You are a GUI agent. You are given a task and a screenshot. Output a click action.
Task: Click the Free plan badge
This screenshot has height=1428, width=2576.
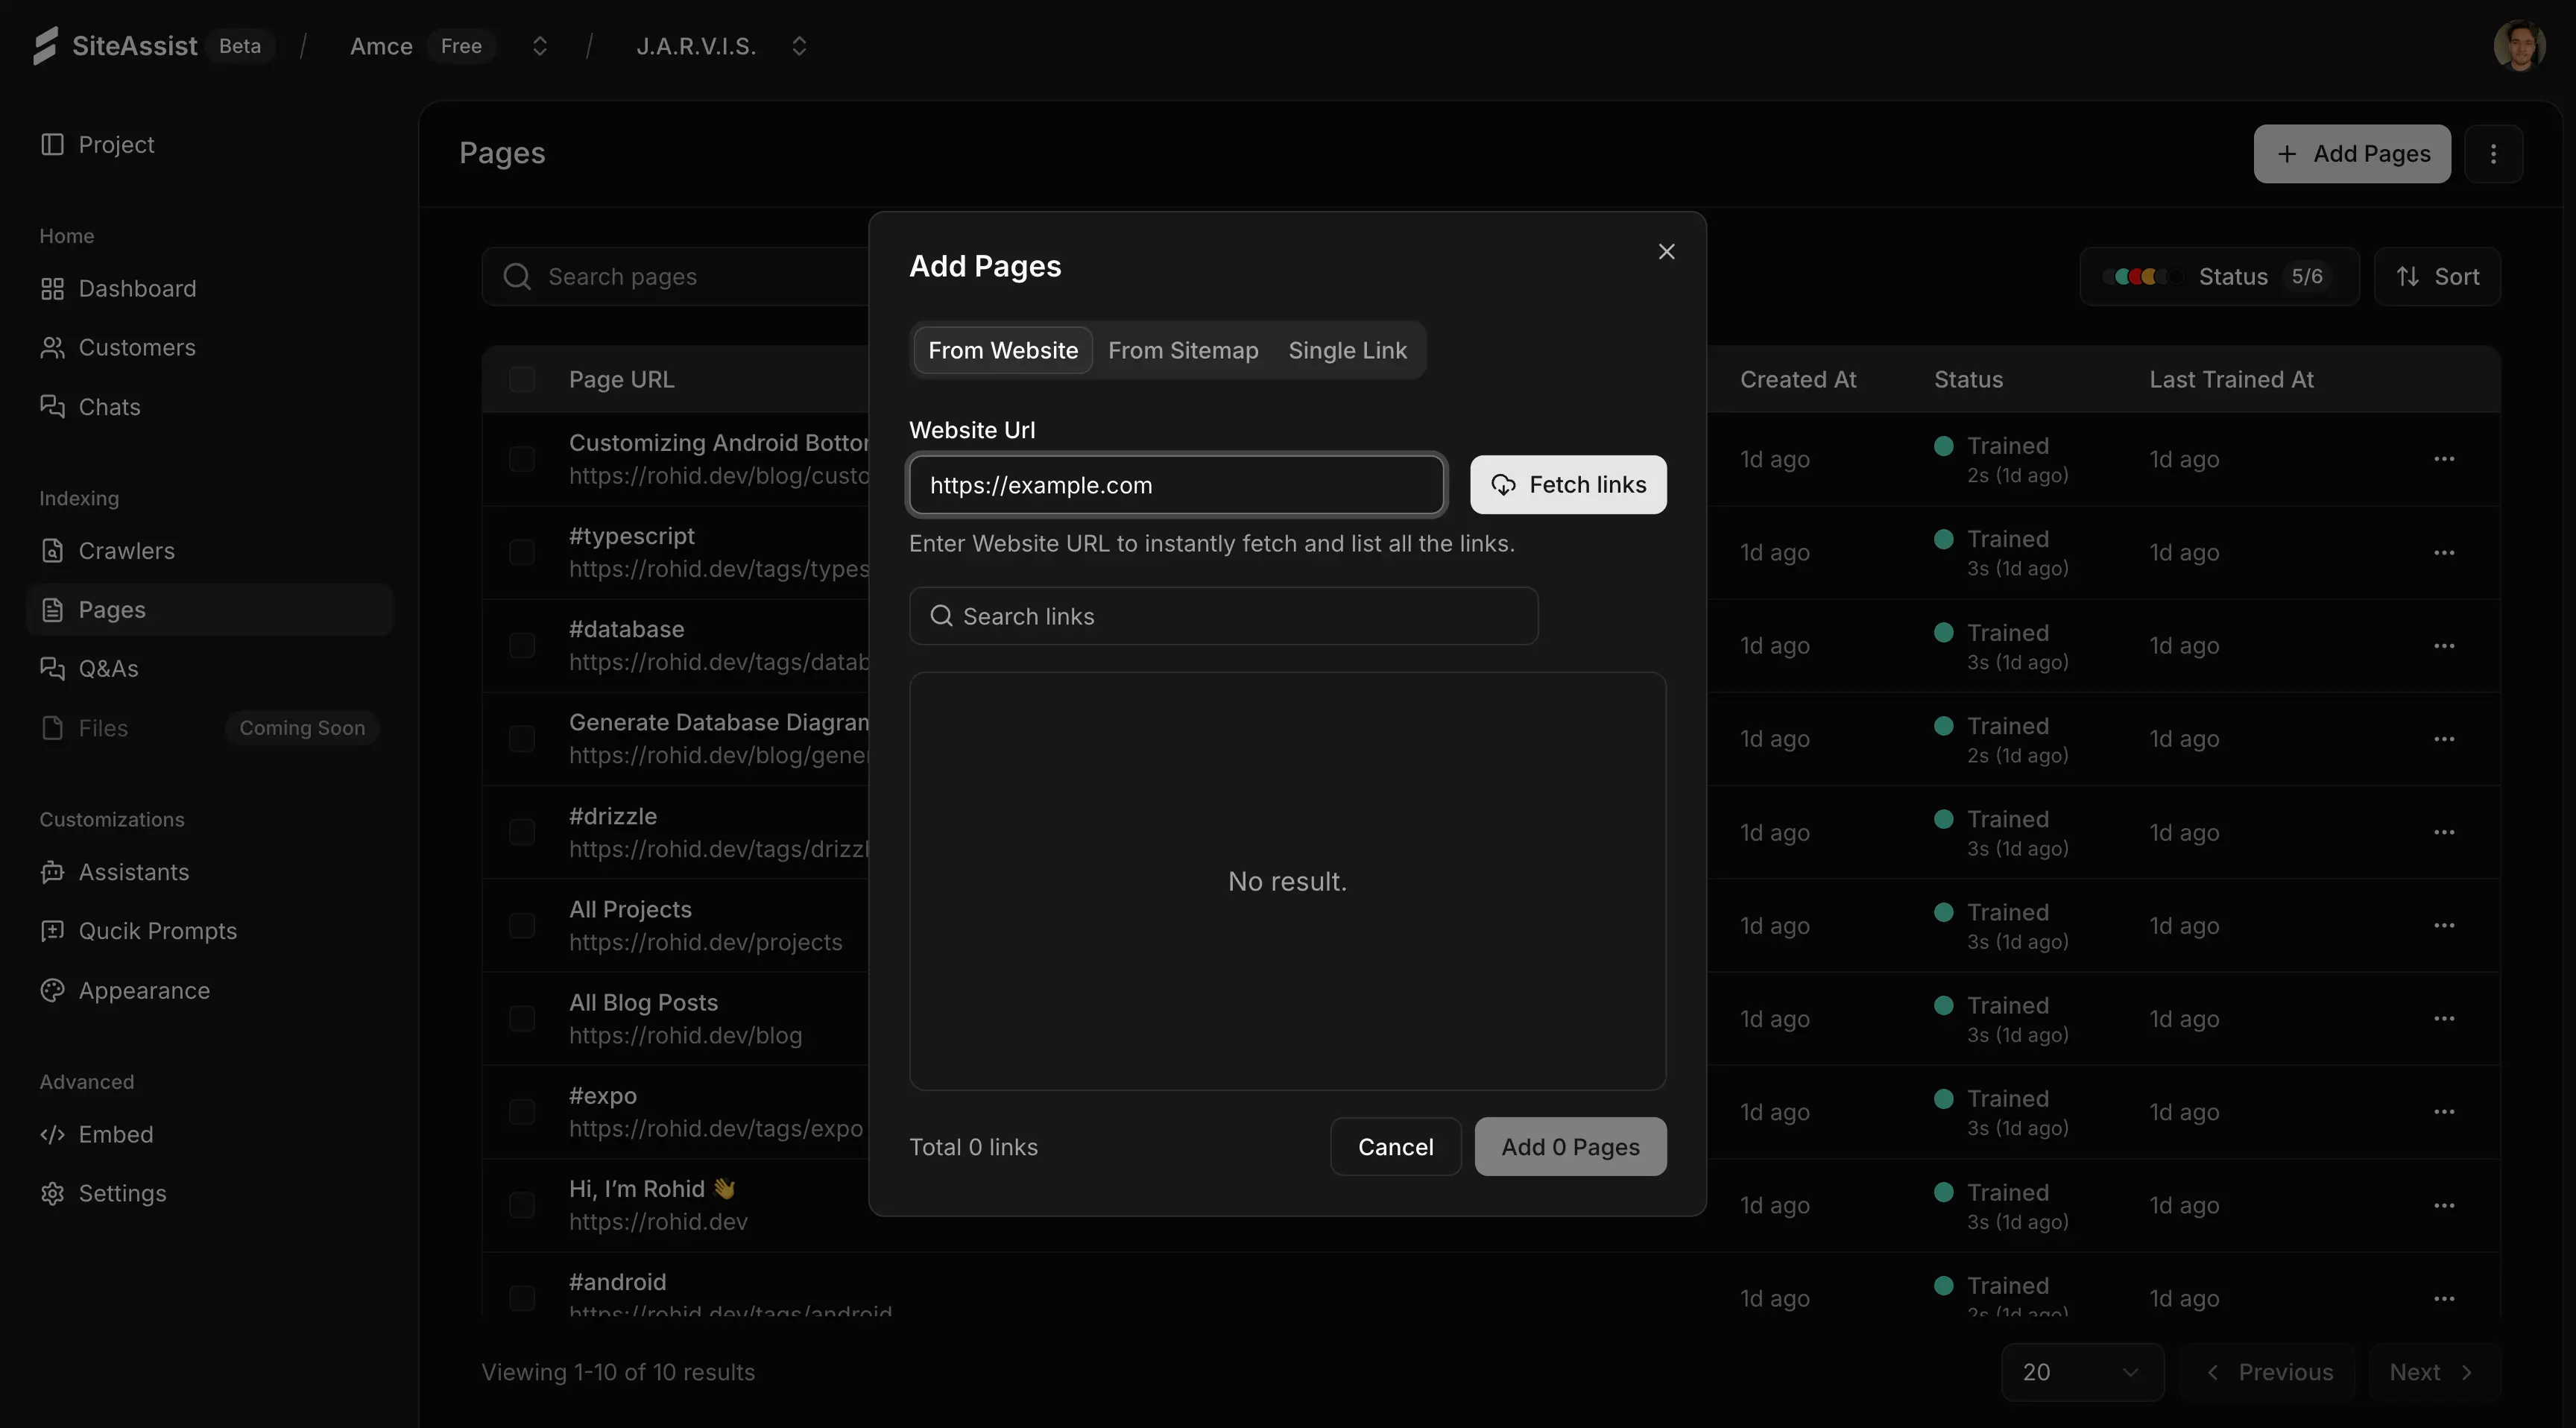coord(461,46)
